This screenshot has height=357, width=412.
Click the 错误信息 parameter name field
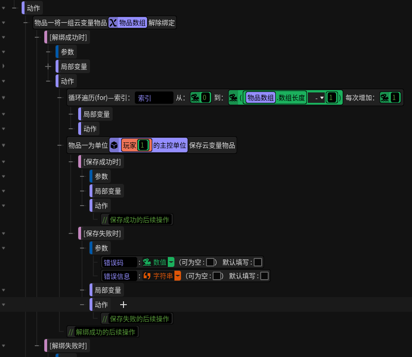pos(120,276)
